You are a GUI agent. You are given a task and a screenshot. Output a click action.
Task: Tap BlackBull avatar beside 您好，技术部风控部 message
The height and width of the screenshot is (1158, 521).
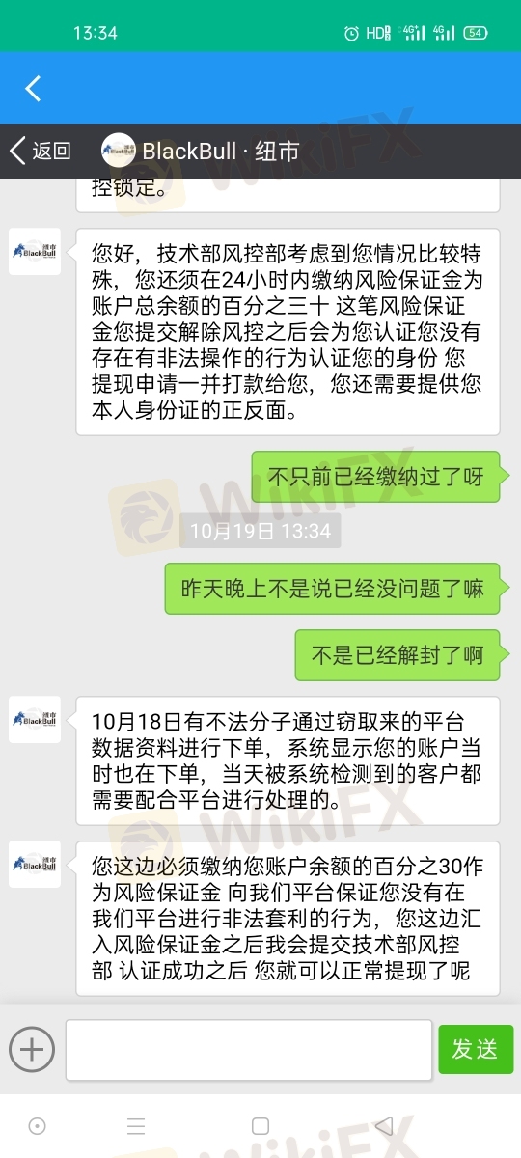35,252
